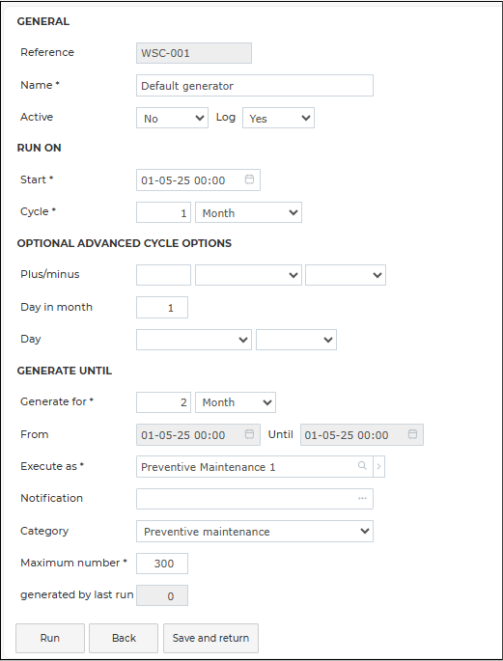
Task: Open the first Day dropdown
Action: click(x=194, y=340)
